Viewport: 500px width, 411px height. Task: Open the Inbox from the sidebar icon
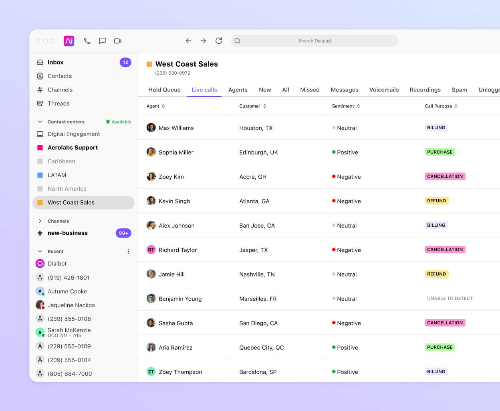[x=40, y=62]
